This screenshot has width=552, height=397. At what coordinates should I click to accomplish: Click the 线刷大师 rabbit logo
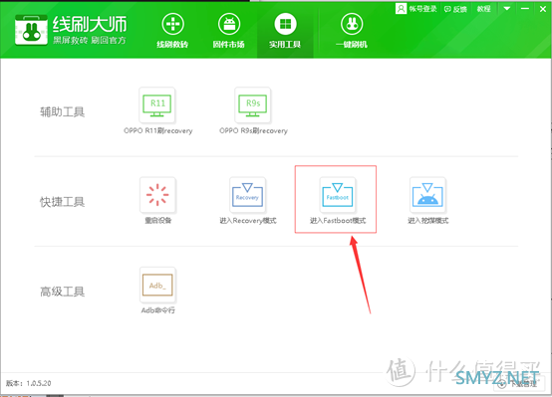(x=31, y=30)
